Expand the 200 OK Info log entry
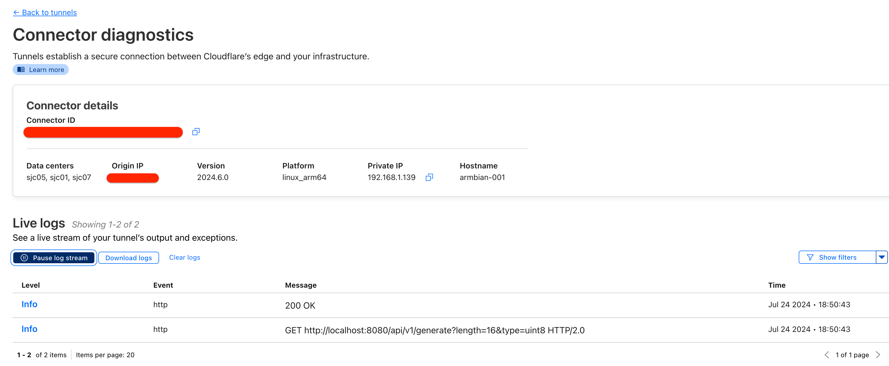 (x=29, y=304)
